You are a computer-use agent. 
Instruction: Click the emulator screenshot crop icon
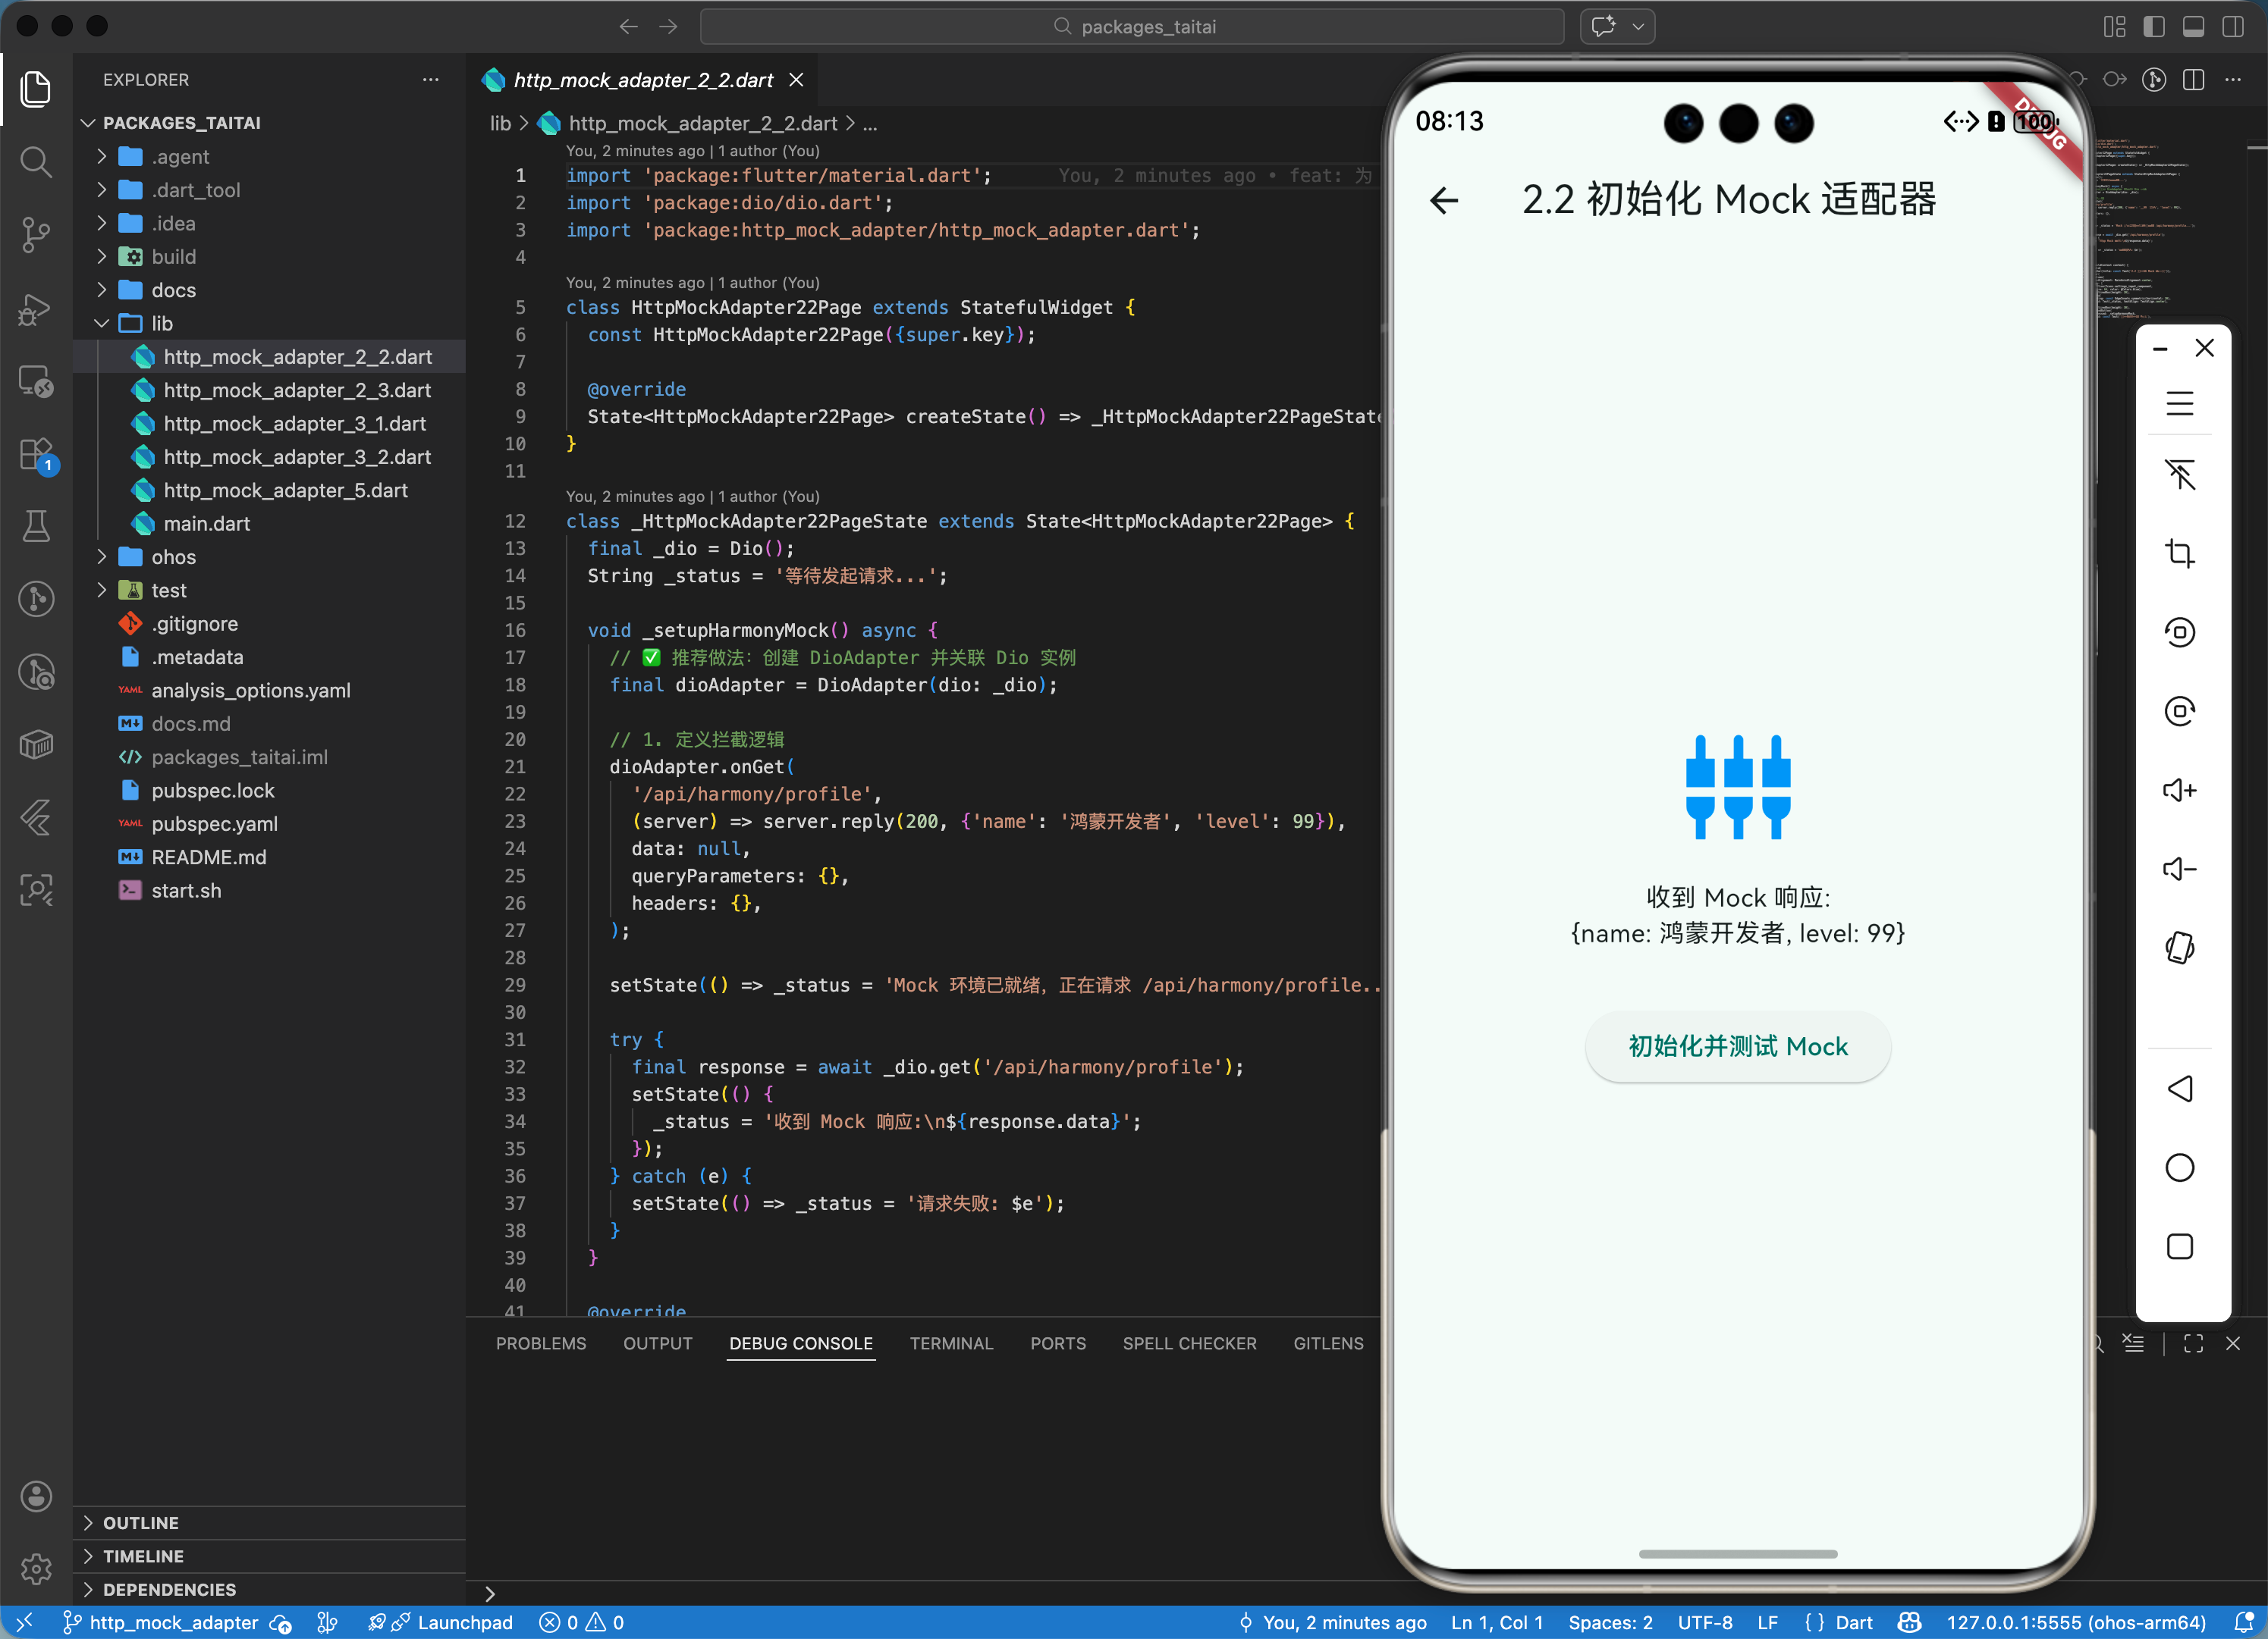pyautogui.click(x=2179, y=553)
